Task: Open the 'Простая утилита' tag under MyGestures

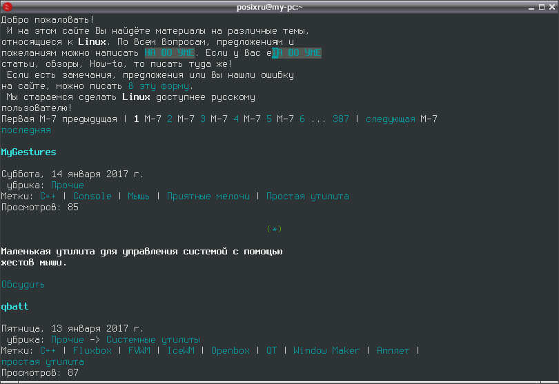Action: click(308, 196)
